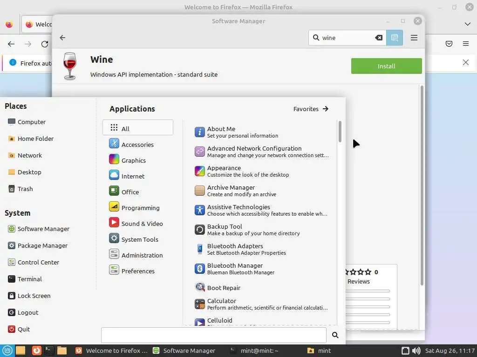Go back in Software Manager
Screen dimensions: 477x357
62,38
